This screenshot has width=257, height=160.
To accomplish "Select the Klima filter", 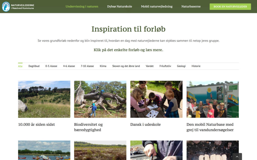I will [x=103, y=66].
